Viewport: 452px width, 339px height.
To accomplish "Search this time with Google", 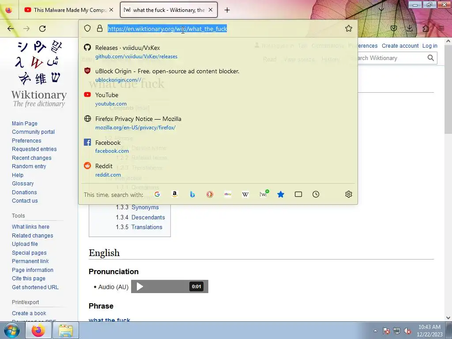I will click(x=157, y=194).
